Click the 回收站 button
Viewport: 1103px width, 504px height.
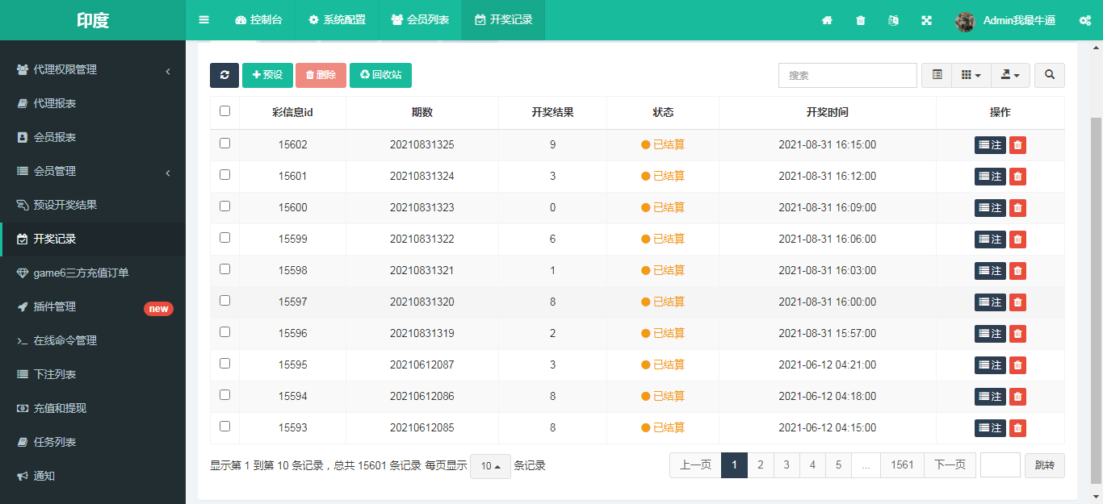pyautogui.click(x=380, y=75)
